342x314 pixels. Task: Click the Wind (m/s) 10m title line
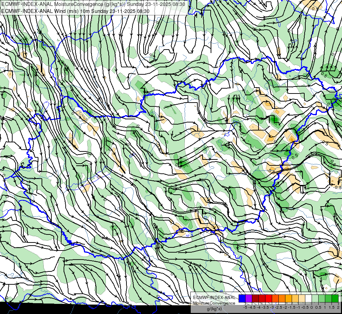(75, 11)
